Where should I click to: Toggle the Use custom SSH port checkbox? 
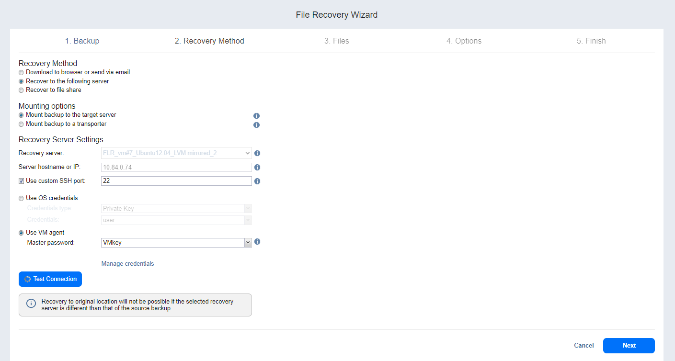(21, 181)
